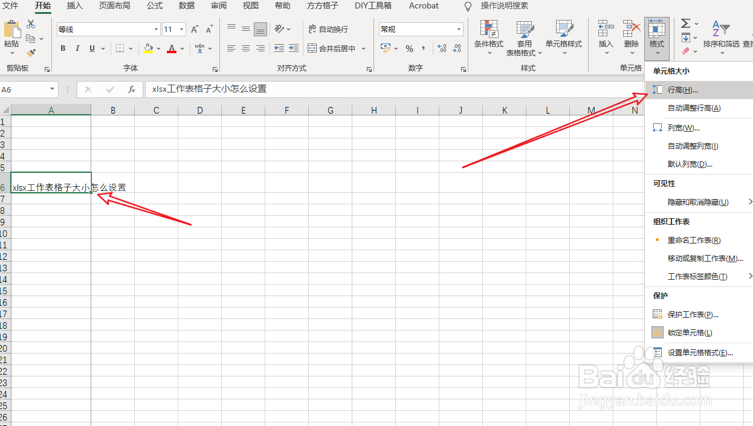The width and height of the screenshot is (753, 426).
Task: Select Default Width (默认列宽) menu item
Action: tap(699, 164)
